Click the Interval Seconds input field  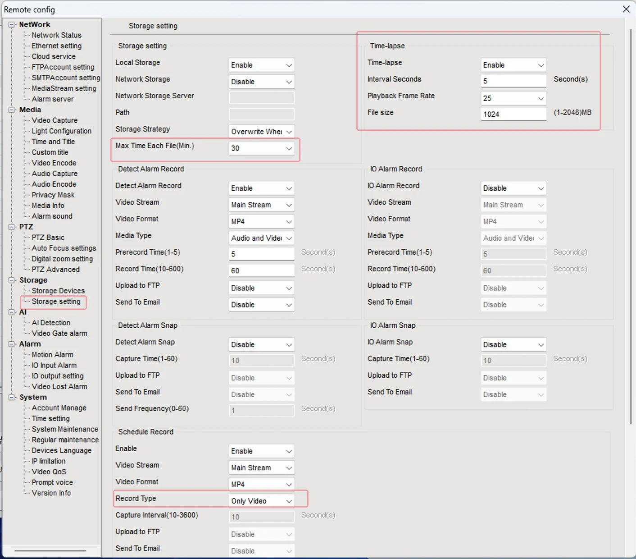[x=513, y=81]
